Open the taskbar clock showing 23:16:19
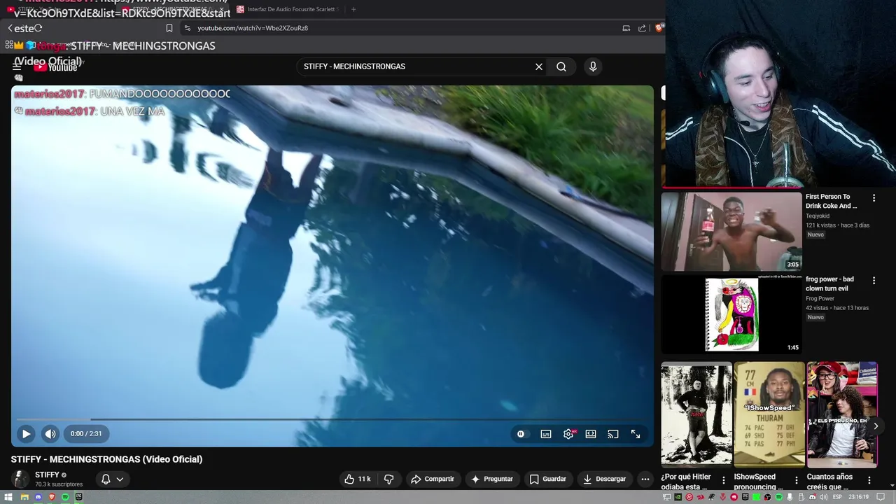 pyautogui.click(x=857, y=497)
